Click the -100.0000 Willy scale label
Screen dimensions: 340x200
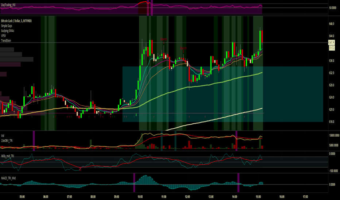[x=333, y=171]
